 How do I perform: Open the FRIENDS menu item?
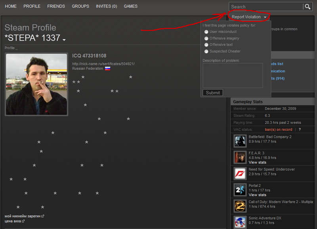pos(56,6)
